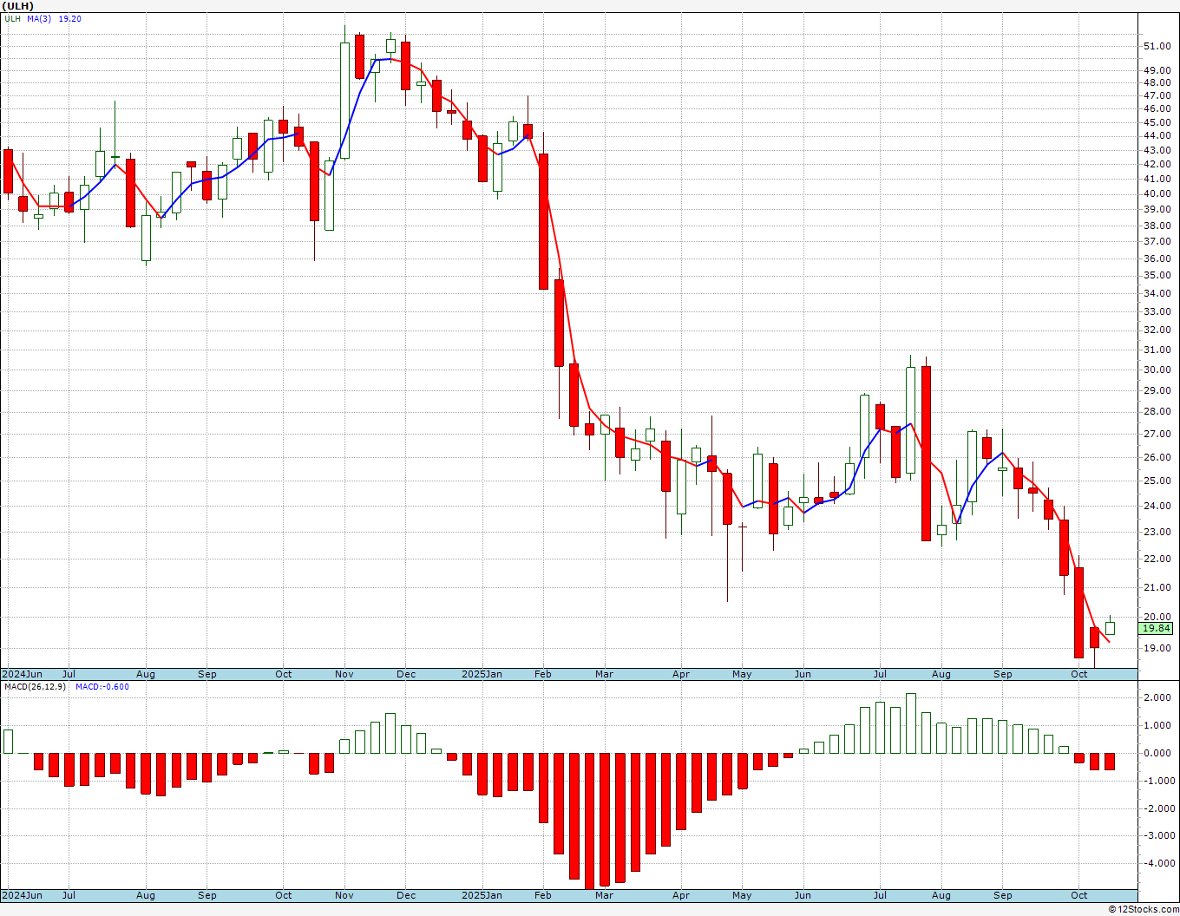Click Feb on the price chart time axis

click(x=543, y=674)
